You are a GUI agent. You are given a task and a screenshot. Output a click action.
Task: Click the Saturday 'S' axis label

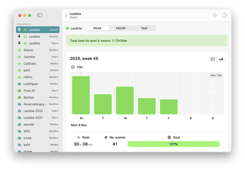click(x=191, y=118)
